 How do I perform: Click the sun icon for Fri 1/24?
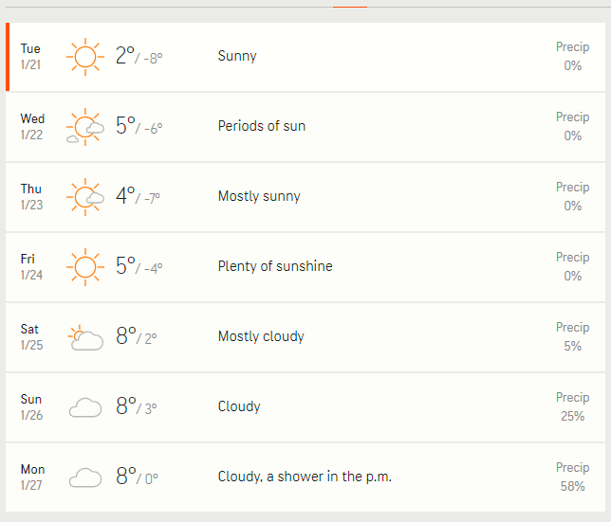85,267
